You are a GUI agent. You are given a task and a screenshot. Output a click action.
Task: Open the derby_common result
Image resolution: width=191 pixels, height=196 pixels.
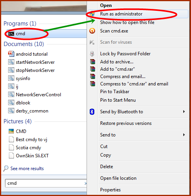pos(32,111)
